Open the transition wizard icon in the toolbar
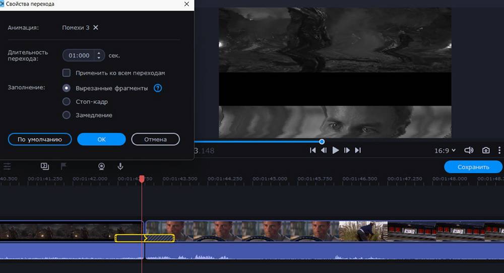Image resolution: width=504 pixels, height=273 pixels. [x=45, y=166]
